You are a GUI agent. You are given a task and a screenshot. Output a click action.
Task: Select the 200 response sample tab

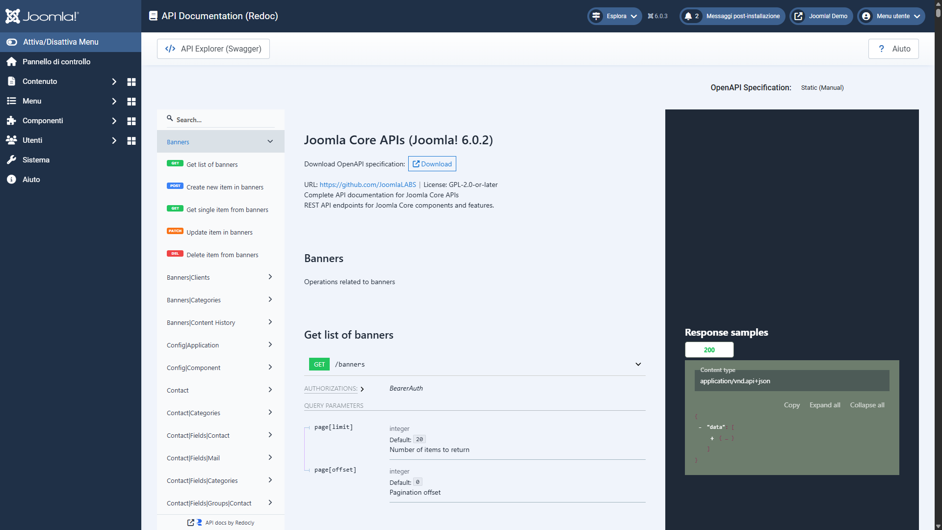709,349
